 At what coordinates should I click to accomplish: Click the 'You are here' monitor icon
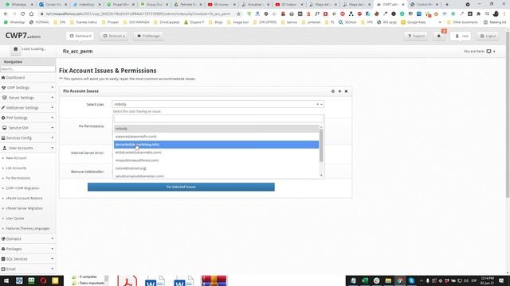pos(488,51)
